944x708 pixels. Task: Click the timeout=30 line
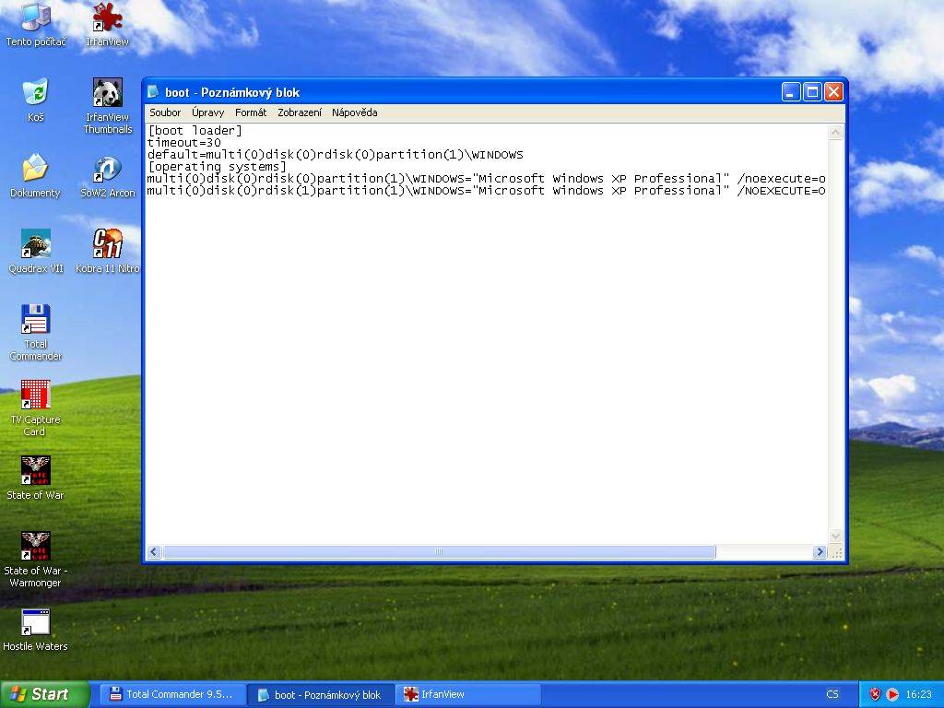184,143
